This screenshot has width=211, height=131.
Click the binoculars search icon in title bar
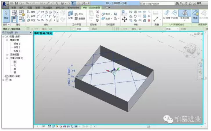click(177, 3)
